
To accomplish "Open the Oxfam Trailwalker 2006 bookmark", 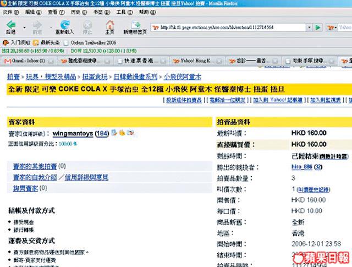I will coord(90,42).
